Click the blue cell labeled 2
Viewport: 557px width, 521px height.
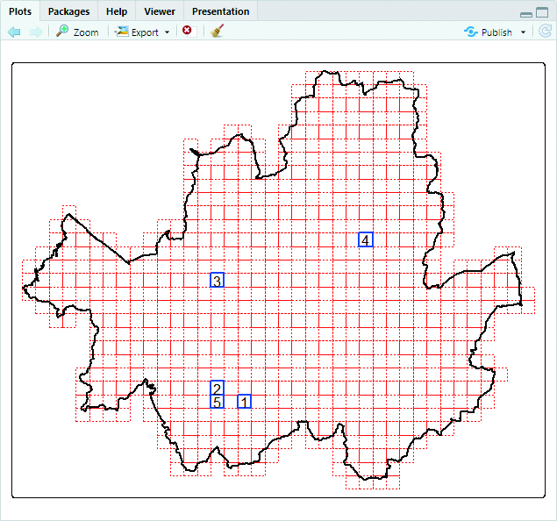pyautogui.click(x=217, y=388)
